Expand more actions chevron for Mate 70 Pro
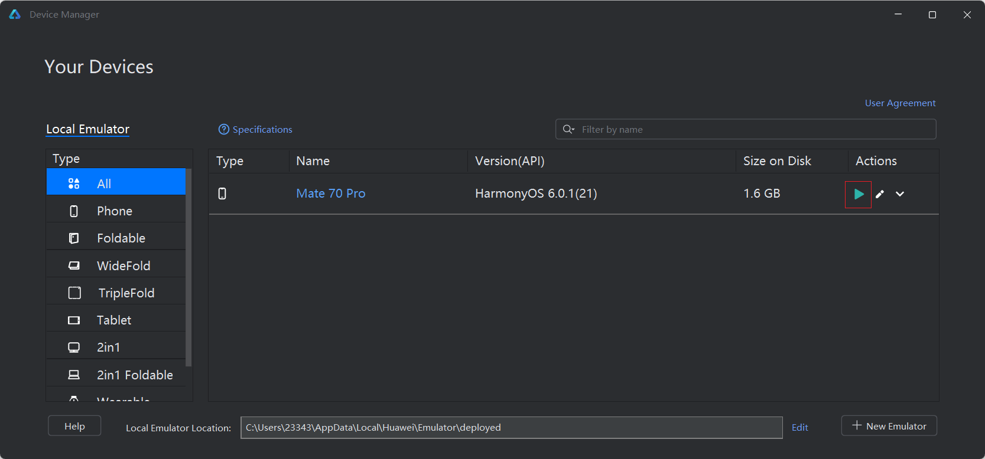 [x=900, y=194]
